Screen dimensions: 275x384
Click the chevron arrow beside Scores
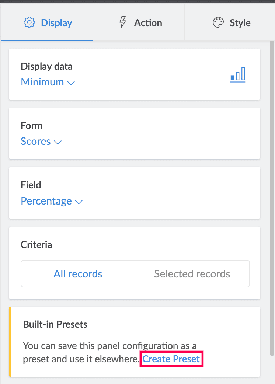tap(58, 142)
